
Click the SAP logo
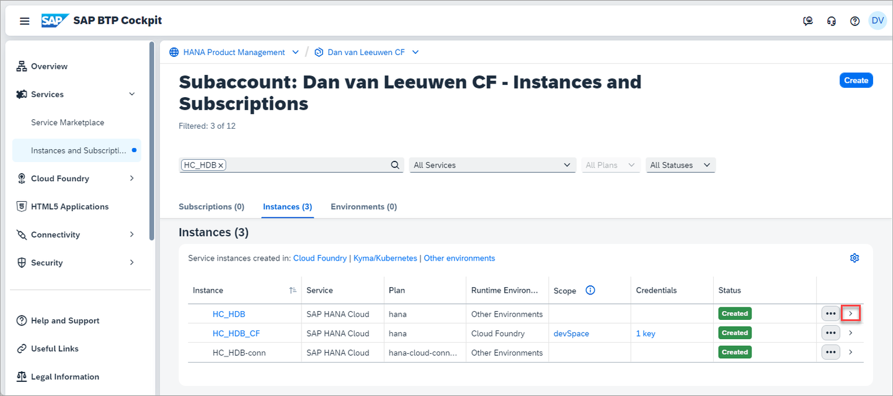(x=55, y=21)
